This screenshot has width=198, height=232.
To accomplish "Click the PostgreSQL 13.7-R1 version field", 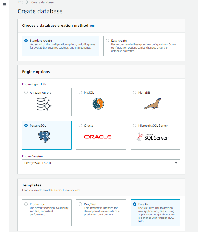I will point(101,163).
